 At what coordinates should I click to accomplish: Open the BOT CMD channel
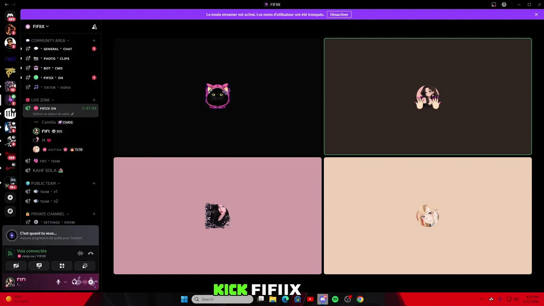[60, 68]
